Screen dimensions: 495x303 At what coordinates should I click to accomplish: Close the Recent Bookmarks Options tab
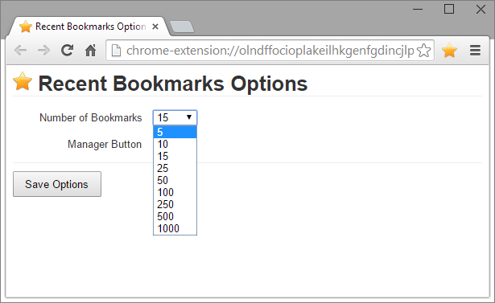[x=155, y=27]
